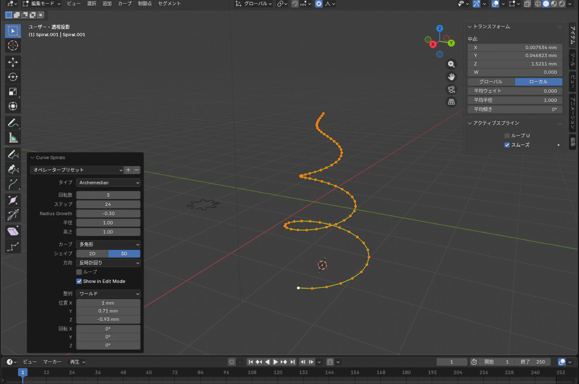Select the Measure tool
The width and height of the screenshot is (579, 384).
point(13,138)
